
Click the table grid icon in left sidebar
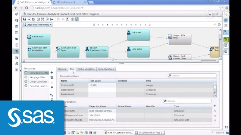coord(17,26)
